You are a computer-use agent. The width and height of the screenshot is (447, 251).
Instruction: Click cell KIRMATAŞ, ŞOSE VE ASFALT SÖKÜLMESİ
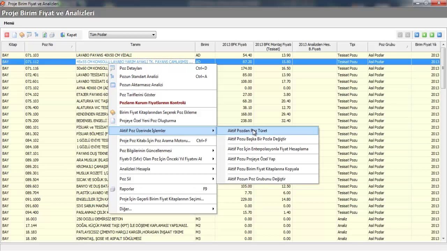coord(135,239)
